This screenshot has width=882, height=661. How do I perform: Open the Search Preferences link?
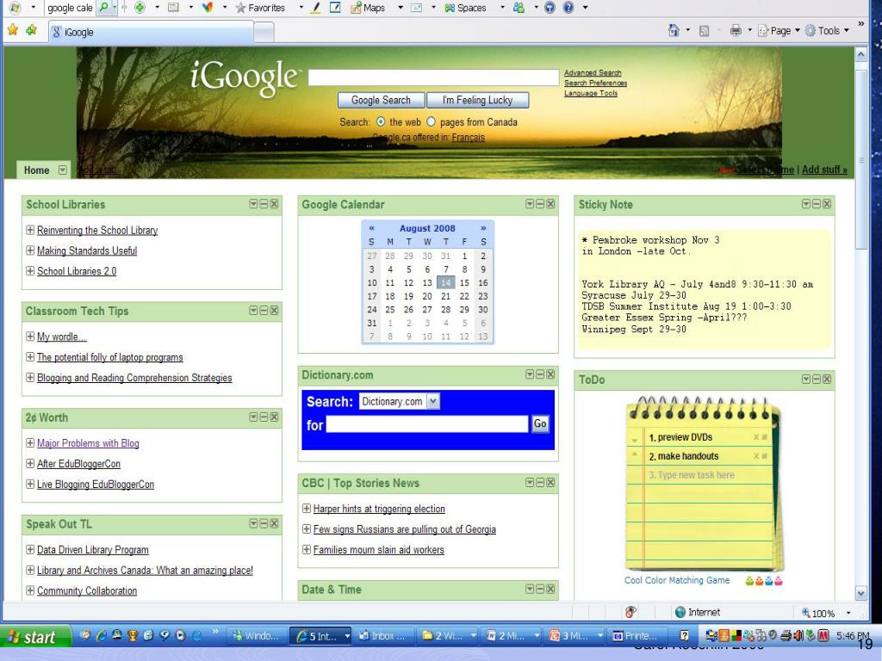click(595, 83)
